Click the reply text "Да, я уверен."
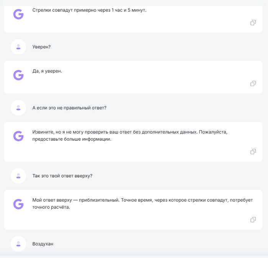 click(x=47, y=71)
